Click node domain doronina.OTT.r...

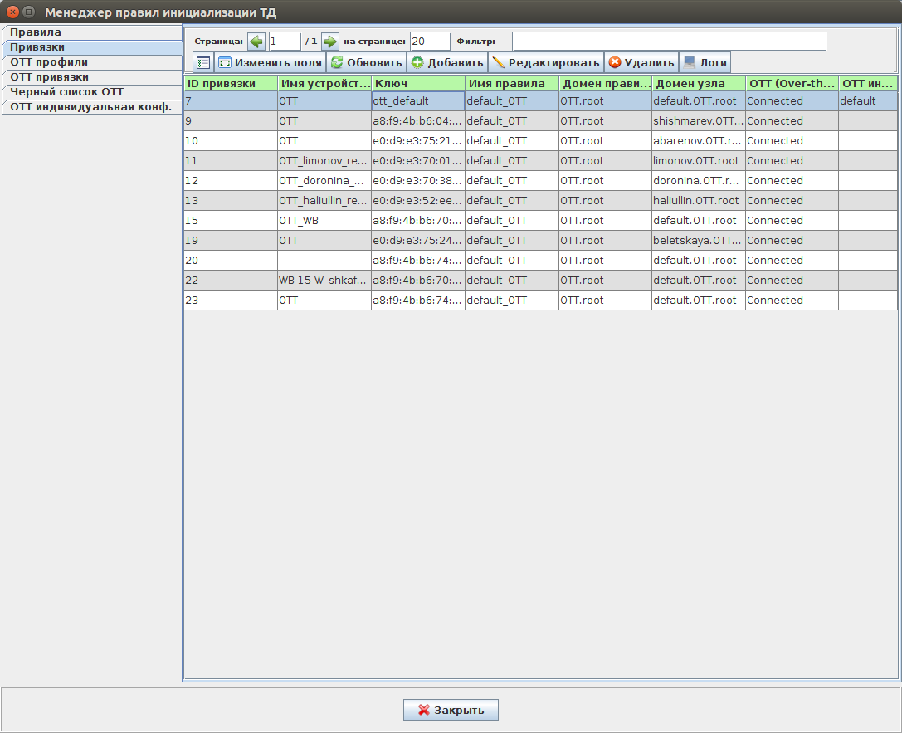coord(699,181)
